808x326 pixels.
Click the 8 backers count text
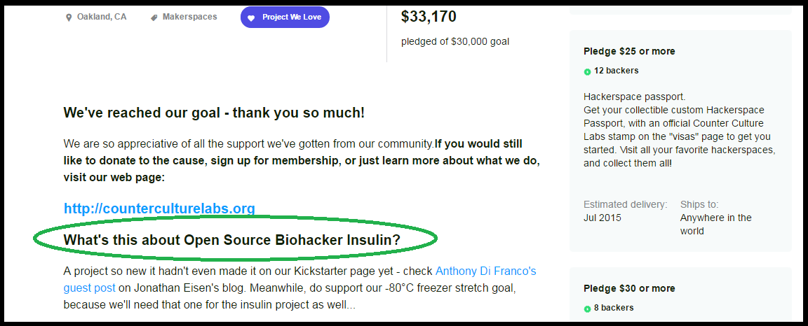click(x=614, y=308)
